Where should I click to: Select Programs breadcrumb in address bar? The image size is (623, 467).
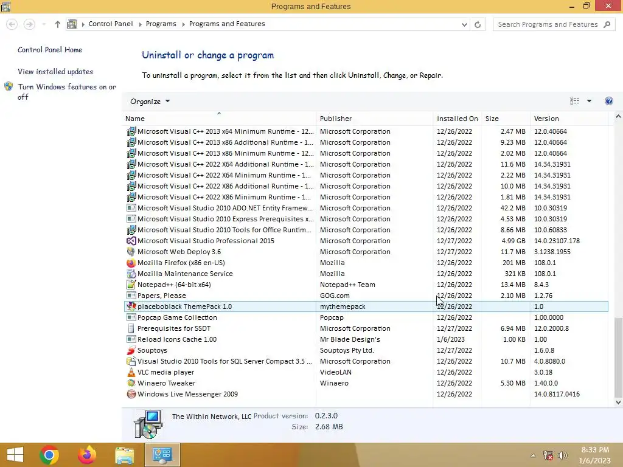coord(161,24)
